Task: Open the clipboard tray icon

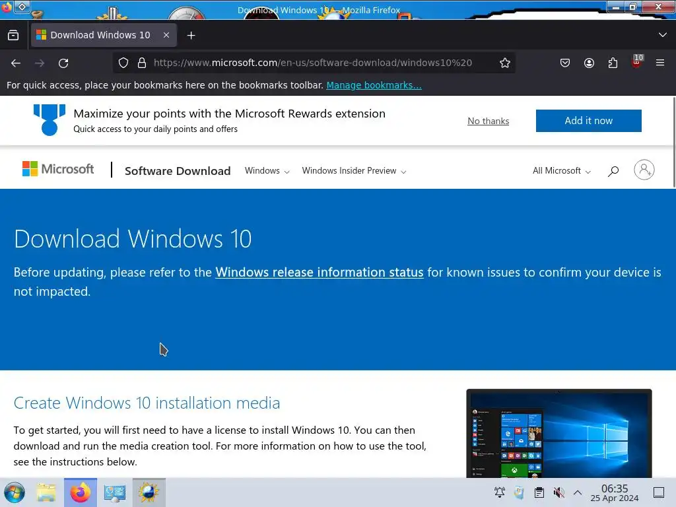Action: (x=539, y=492)
